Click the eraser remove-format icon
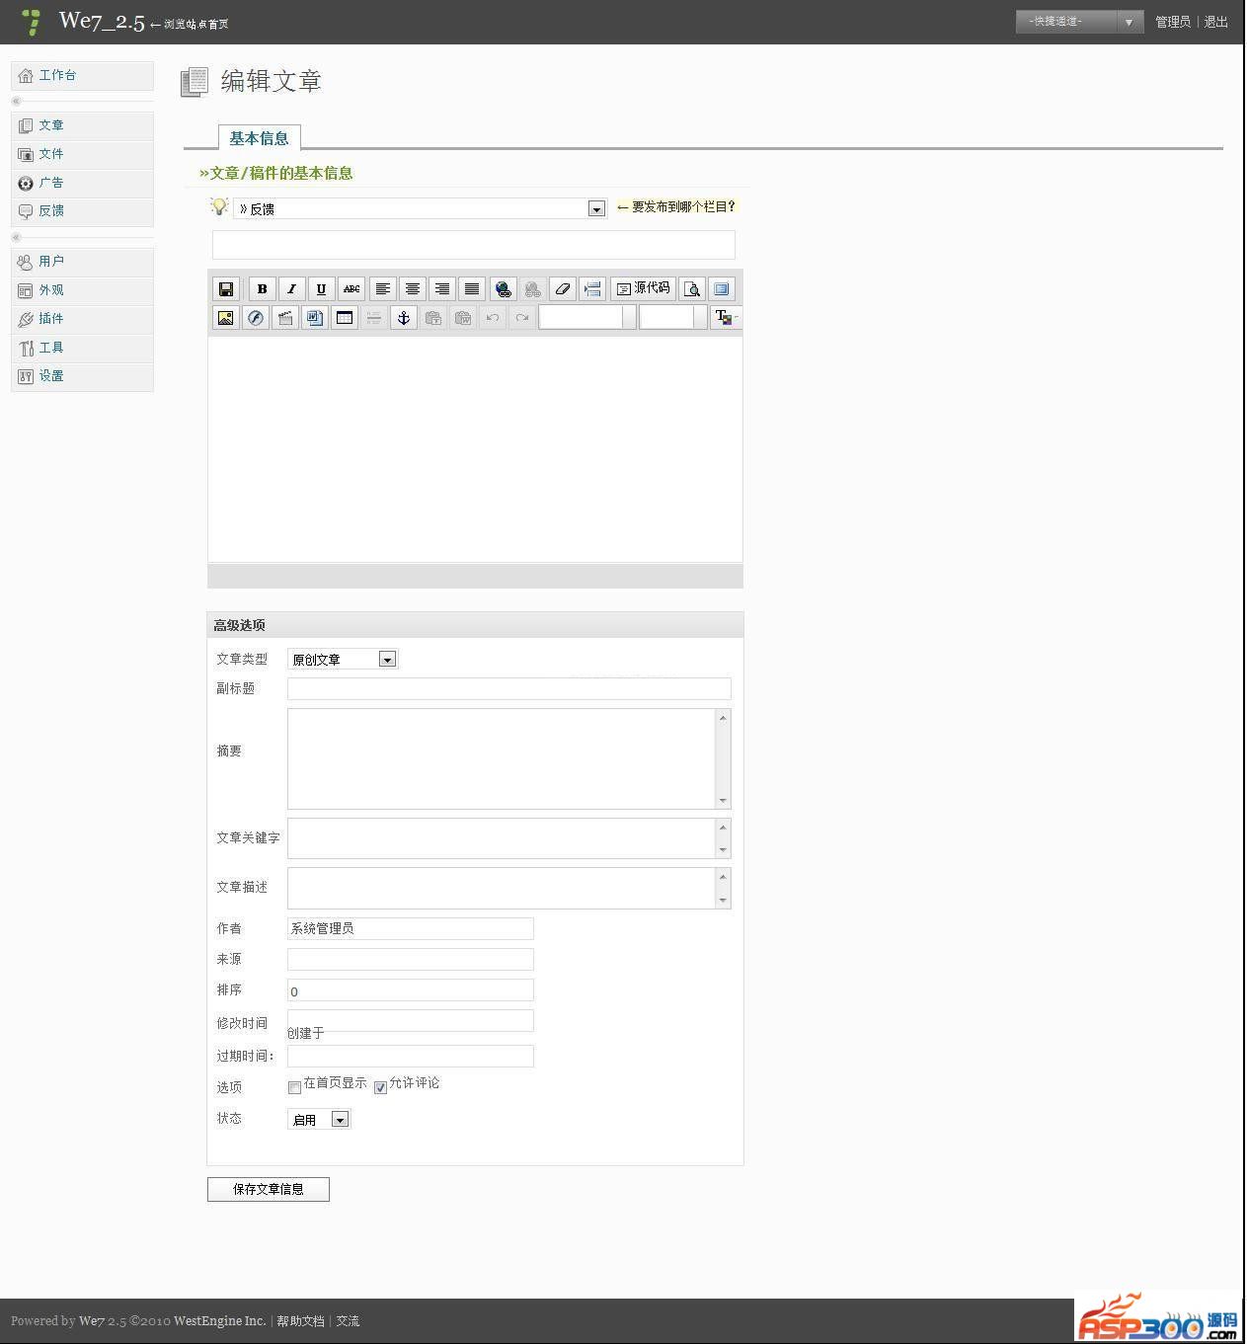This screenshot has width=1247, height=1344. point(563,288)
